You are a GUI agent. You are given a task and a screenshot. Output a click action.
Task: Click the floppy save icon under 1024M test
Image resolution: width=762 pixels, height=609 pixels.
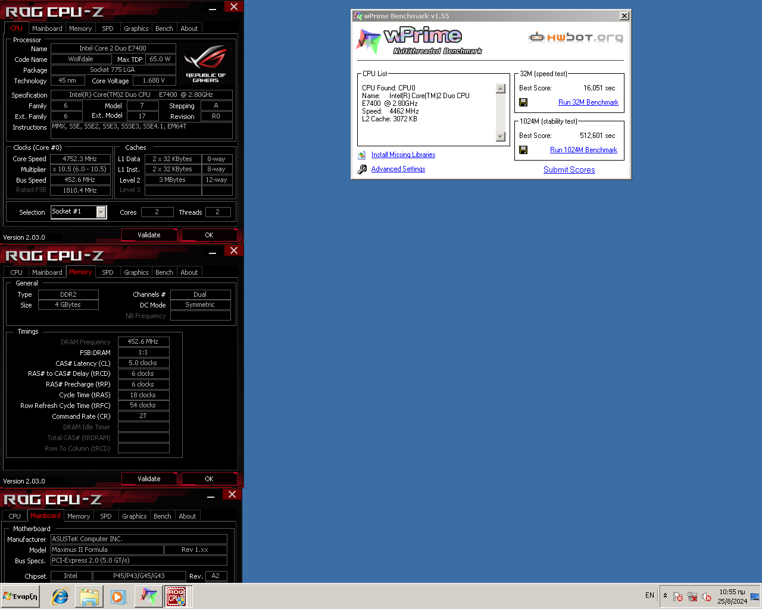pyautogui.click(x=523, y=150)
